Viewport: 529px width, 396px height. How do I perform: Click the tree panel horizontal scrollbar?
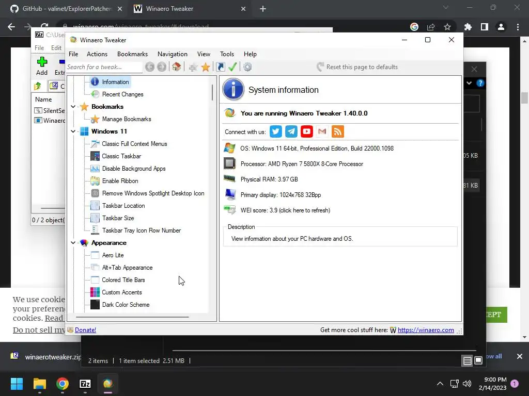point(132,317)
